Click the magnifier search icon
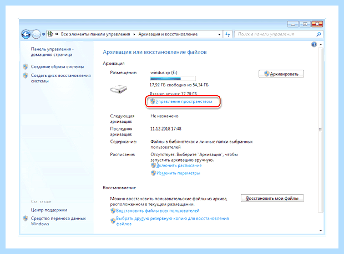The width and height of the screenshot is (344, 254). (x=319, y=34)
